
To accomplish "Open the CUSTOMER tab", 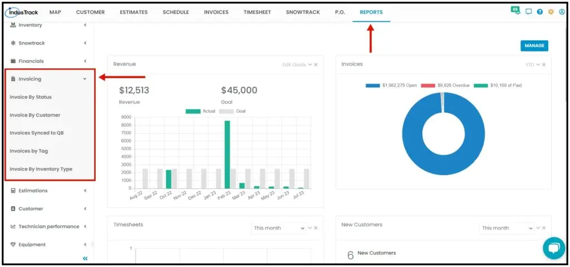I will tap(91, 12).
